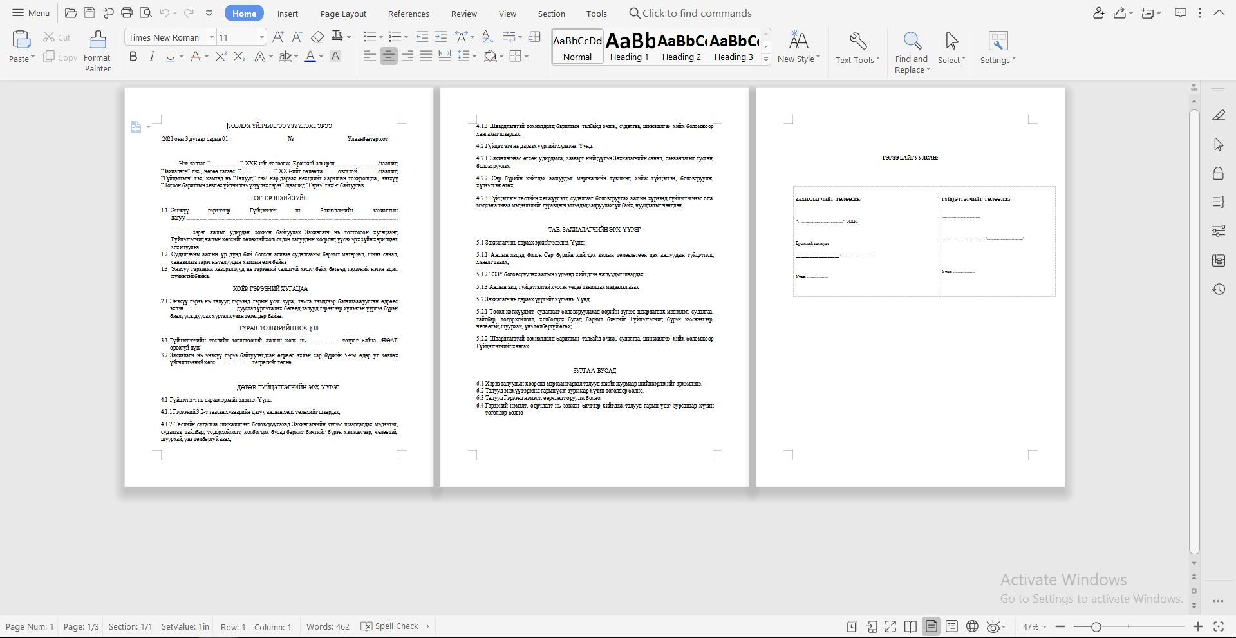Click the Web Layout globe icon
Image resolution: width=1236 pixels, height=638 pixels.
972,626
